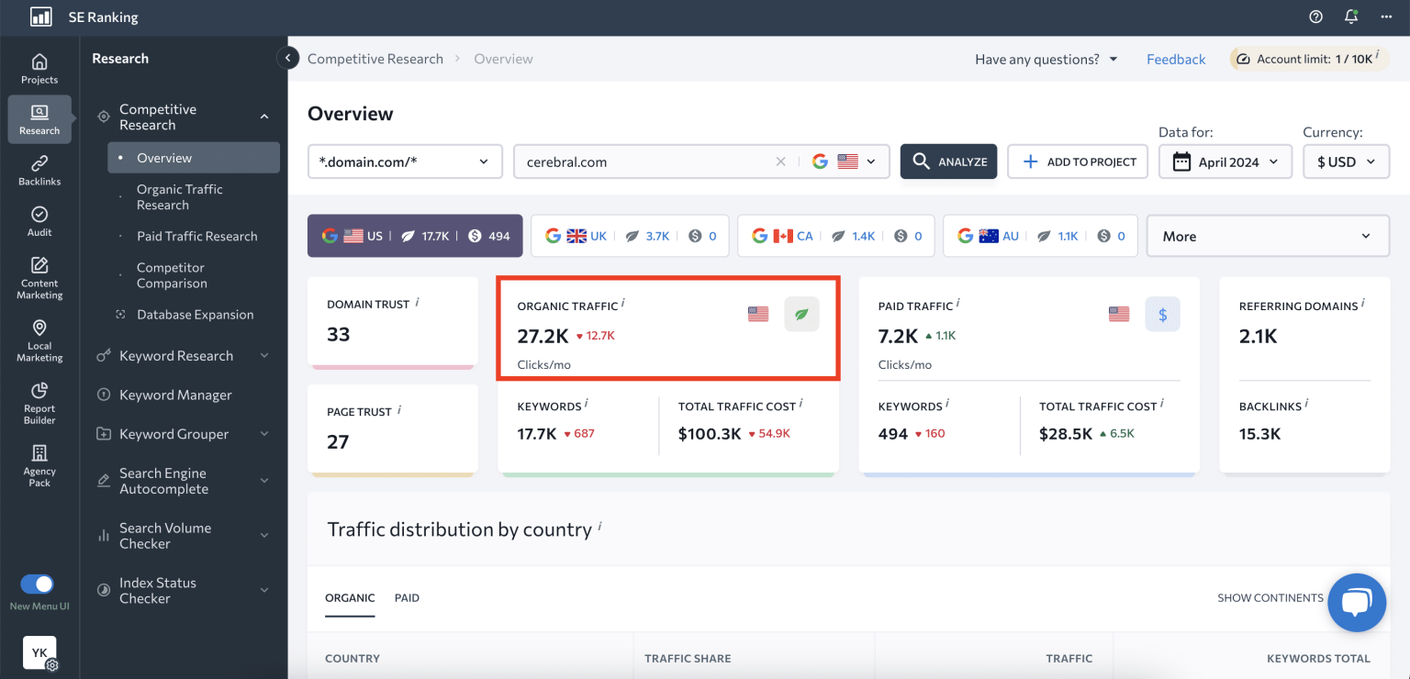Image resolution: width=1410 pixels, height=679 pixels.
Task: Click the notifications bell icon
Action: pyautogui.click(x=1348, y=17)
